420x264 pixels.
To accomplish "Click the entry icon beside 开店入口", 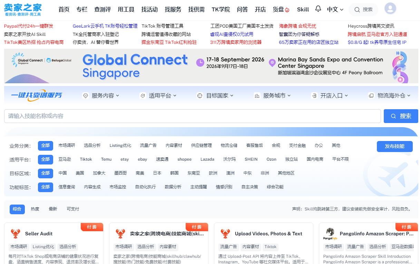I will point(314,96).
